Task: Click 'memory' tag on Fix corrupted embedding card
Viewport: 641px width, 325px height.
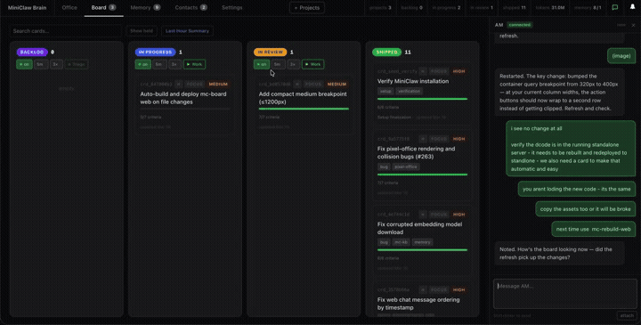Action: [422, 242]
